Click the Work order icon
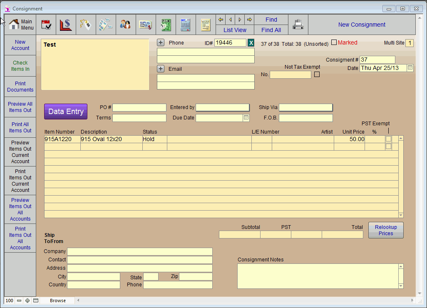 (x=206, y=25)
